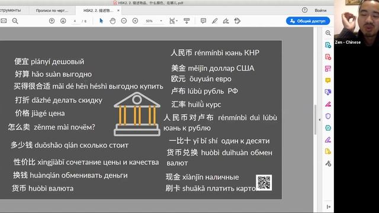Close the HSK2. 2. document tab
This screenshot has height=213, width=379.
click(x=118, y=11)
